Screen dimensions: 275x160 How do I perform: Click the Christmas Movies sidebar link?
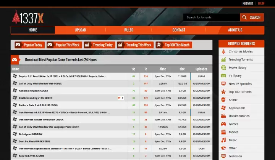pos(241,51)
